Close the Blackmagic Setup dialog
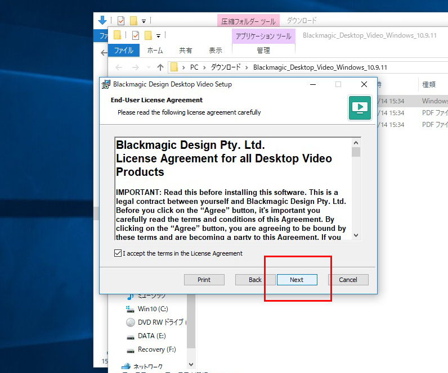This screenshot has width=448, height=373. pyautogui.click(x=364, y=84)
